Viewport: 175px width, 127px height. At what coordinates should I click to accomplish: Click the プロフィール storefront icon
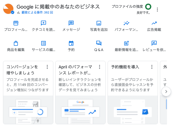coord(16,23)
